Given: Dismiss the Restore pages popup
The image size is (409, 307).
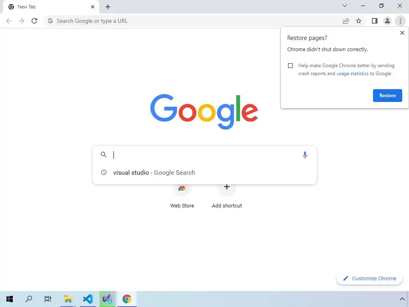Looking at the screenshot, I should 402,33.
